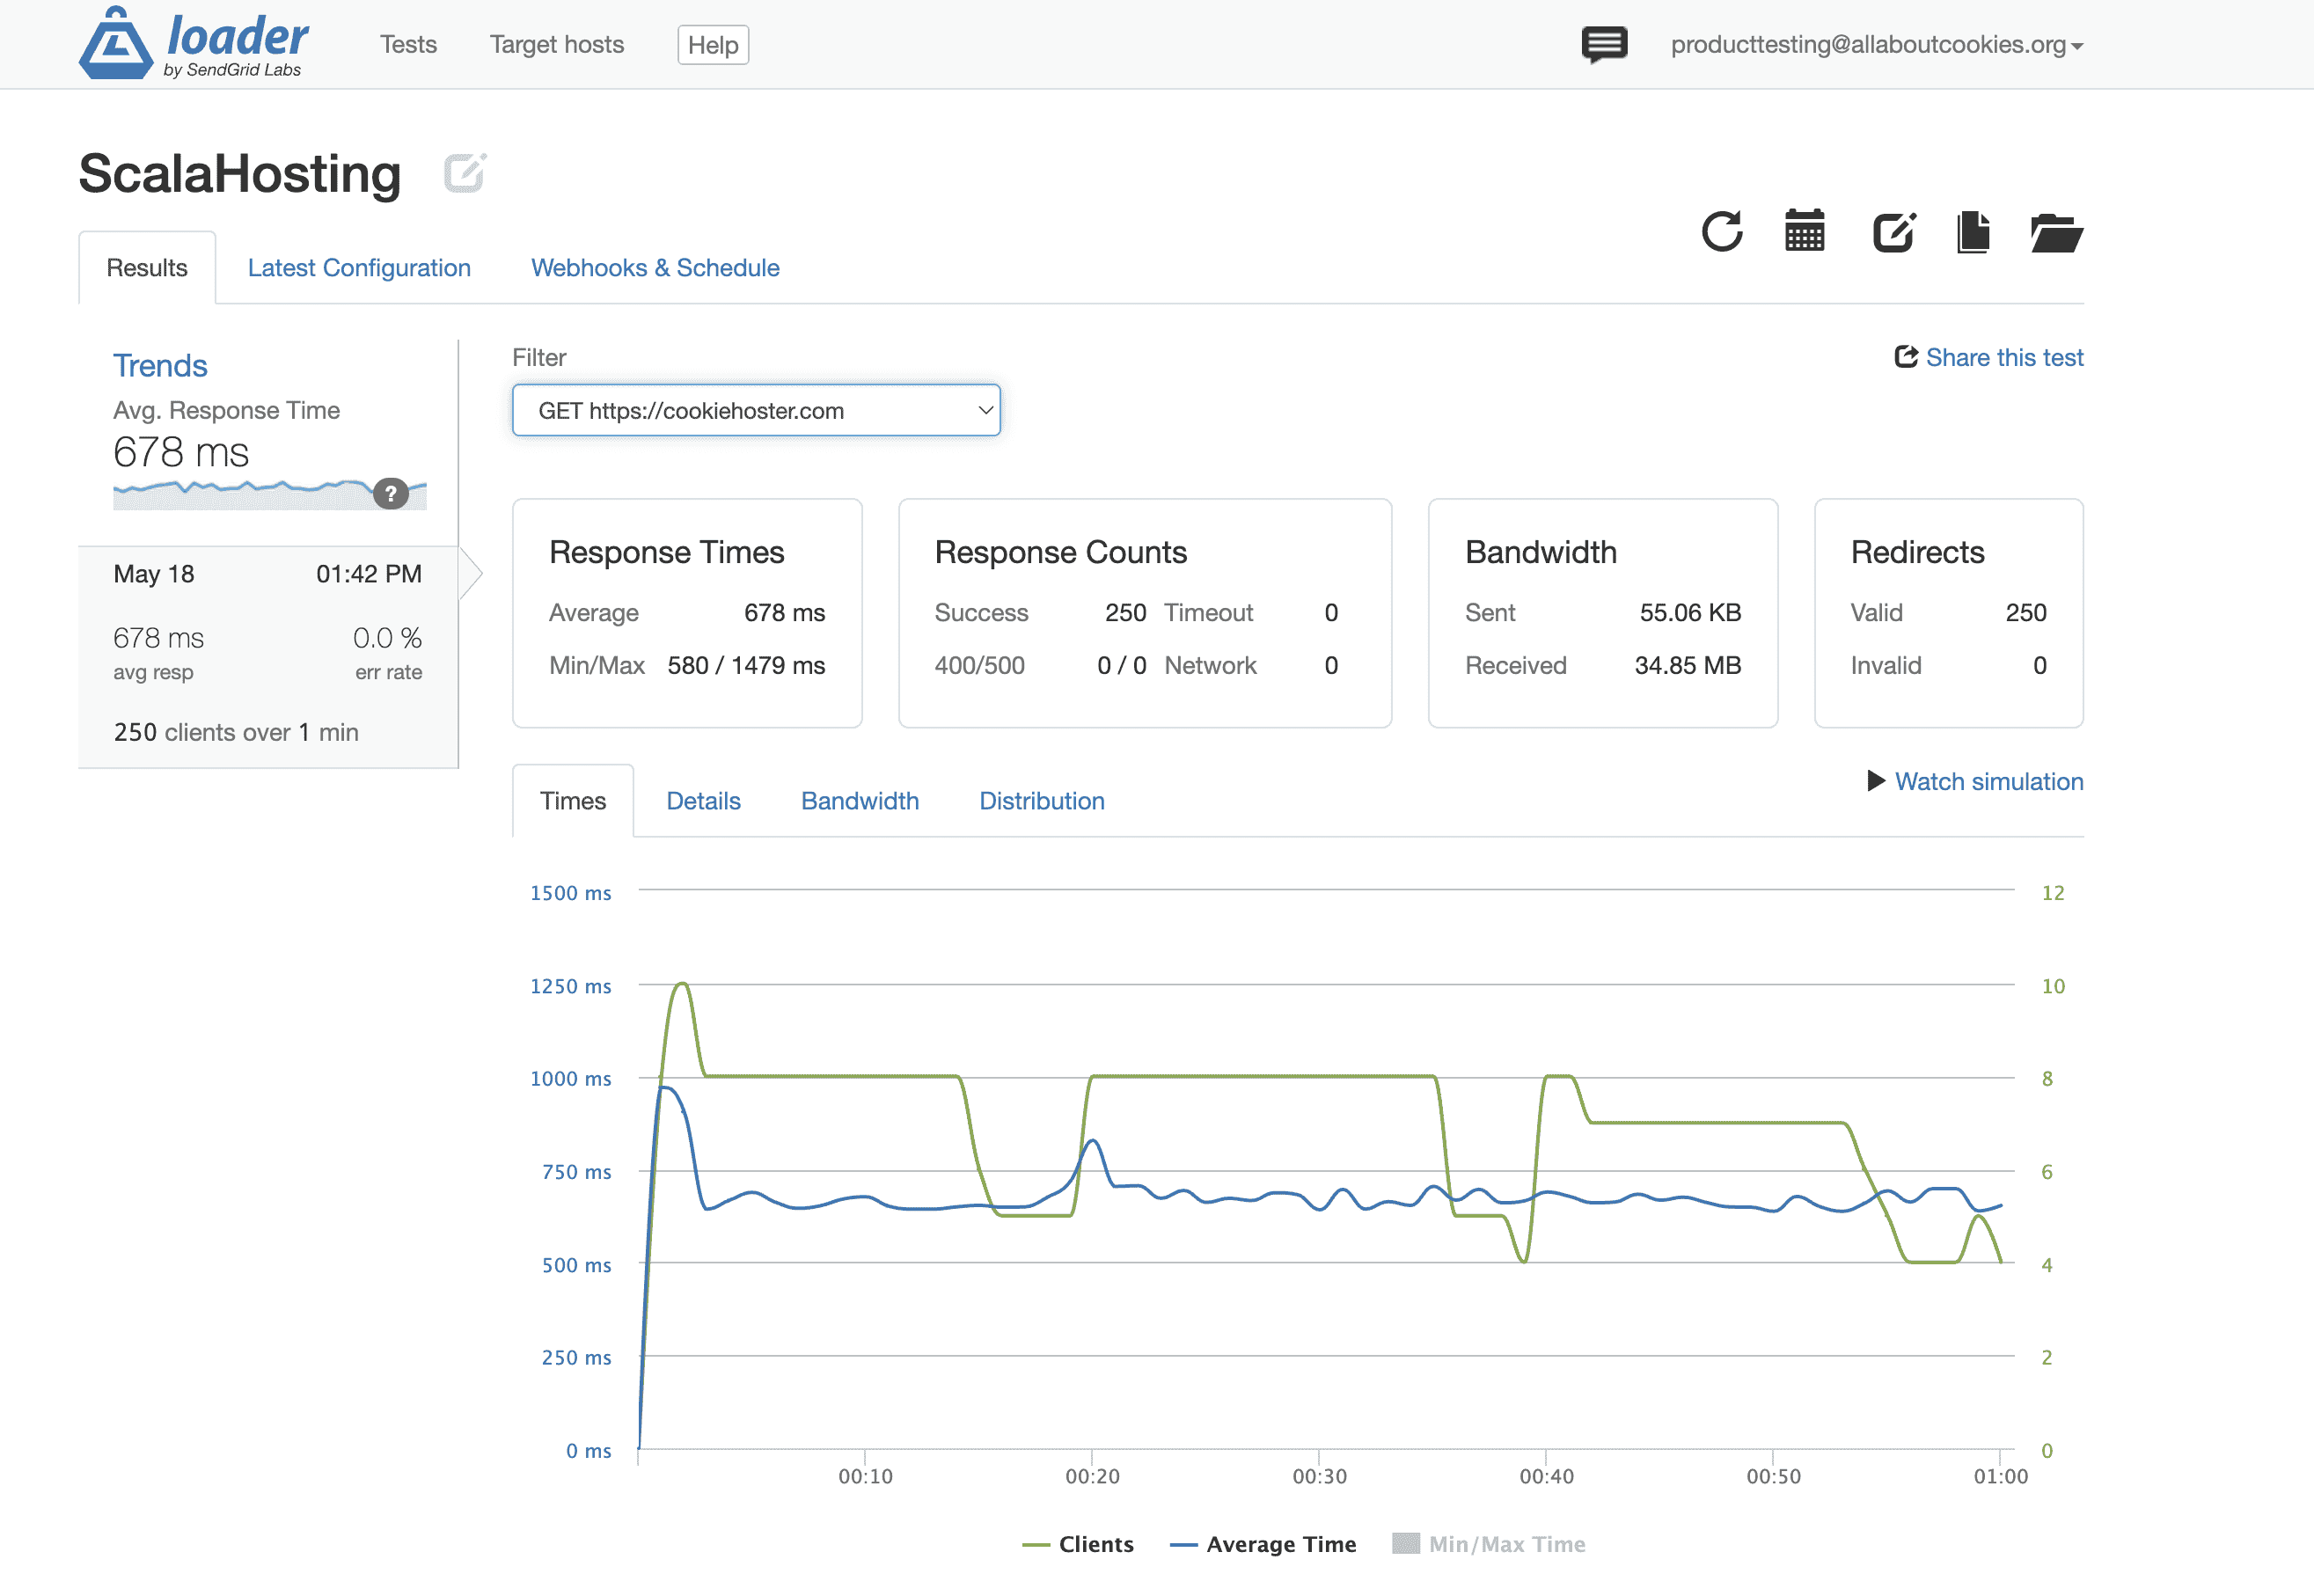Click the 250 clients over 1 min text
Viewport: 2314px width, 1596px height.
236,732
